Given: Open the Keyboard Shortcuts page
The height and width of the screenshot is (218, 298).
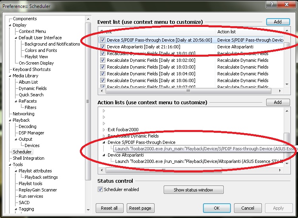Looking at the screenshot, I should [32, 69].
